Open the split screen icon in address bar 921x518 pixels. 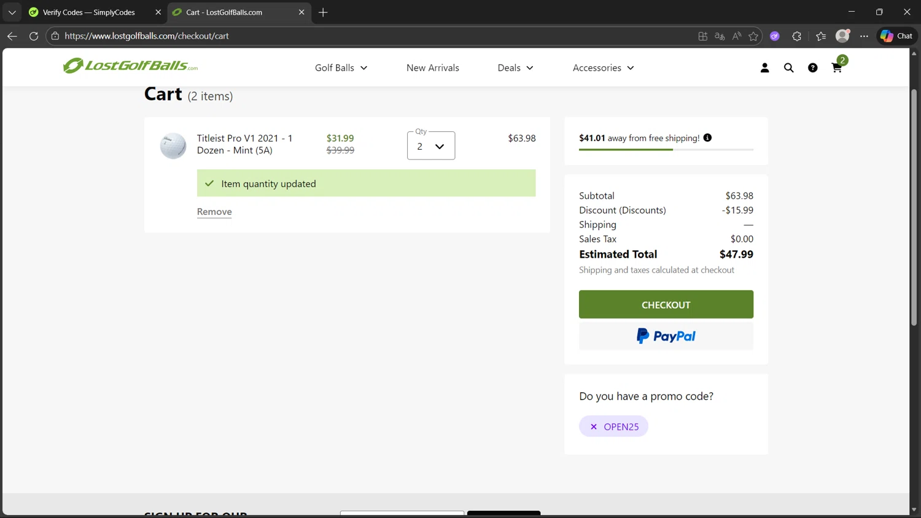[x=703, y=36]
